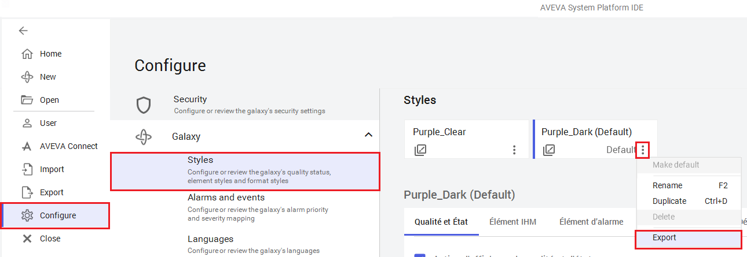Screen dimensions: 747x257
Task: Open the Security settings section
Action: (190, 99)
